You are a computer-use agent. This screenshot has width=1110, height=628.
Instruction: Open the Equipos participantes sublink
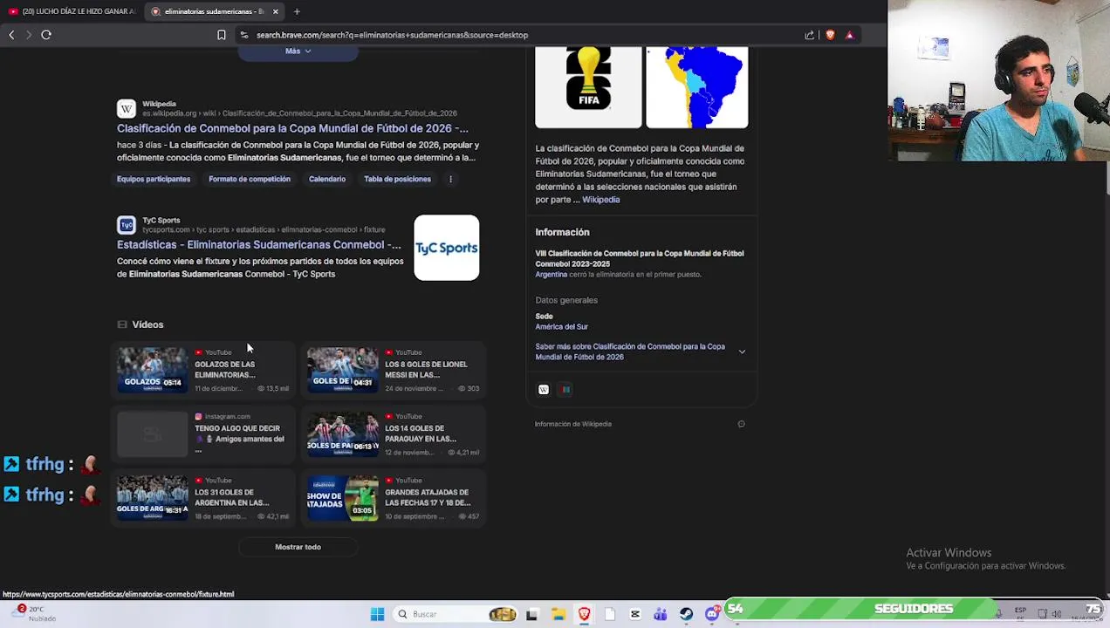point(154,179)
